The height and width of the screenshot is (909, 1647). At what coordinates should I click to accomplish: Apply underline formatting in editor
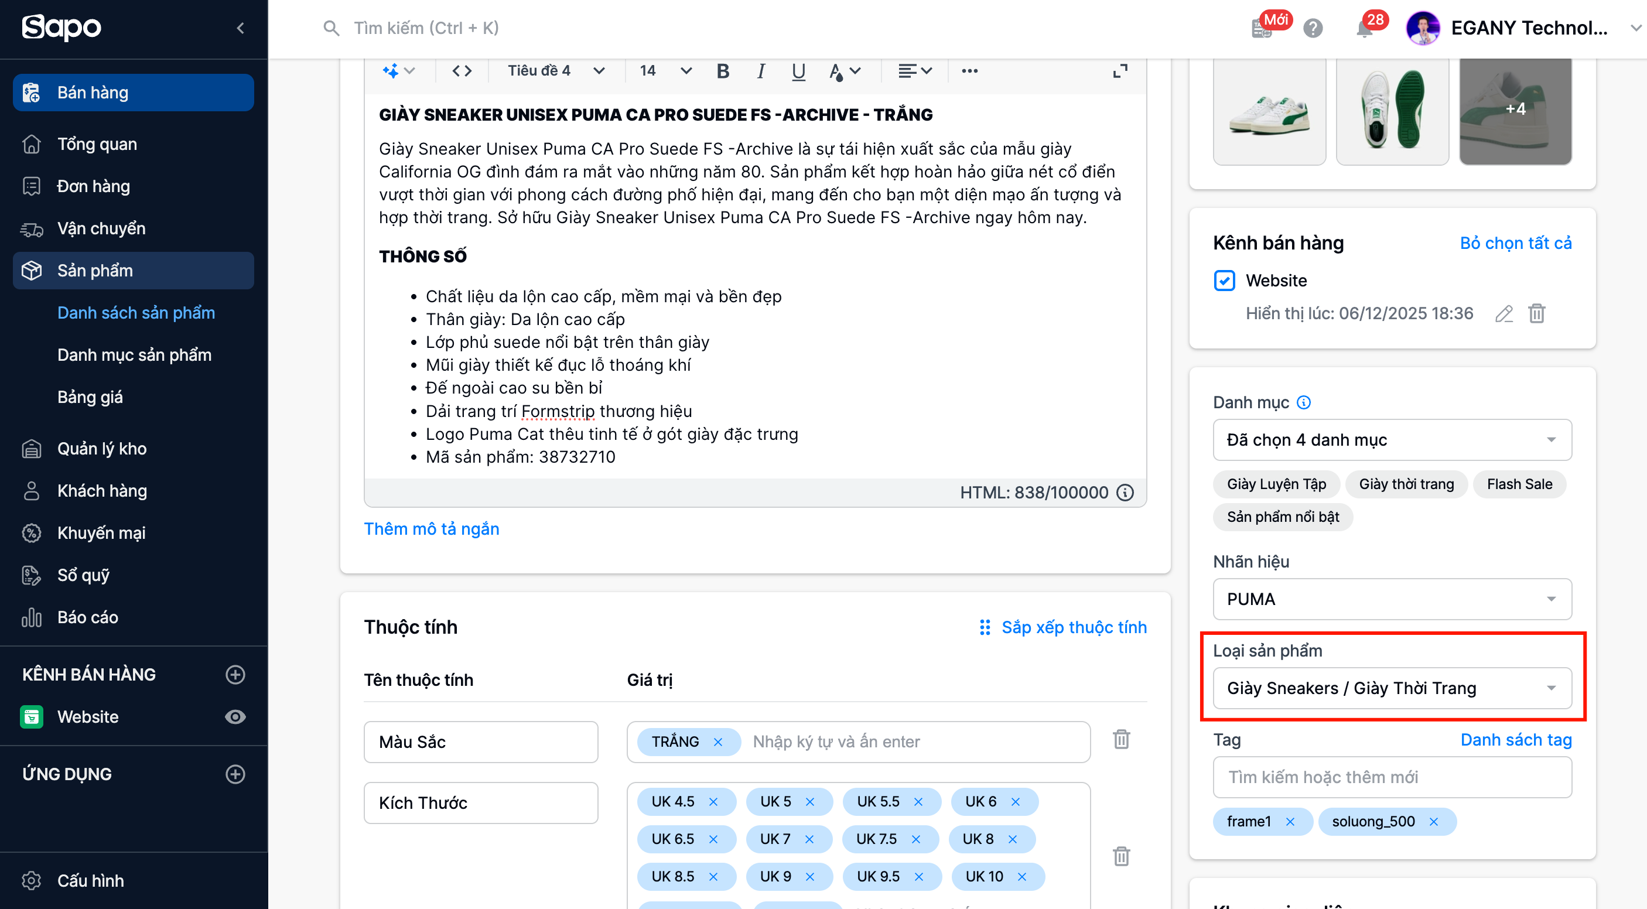click(798, 71)
